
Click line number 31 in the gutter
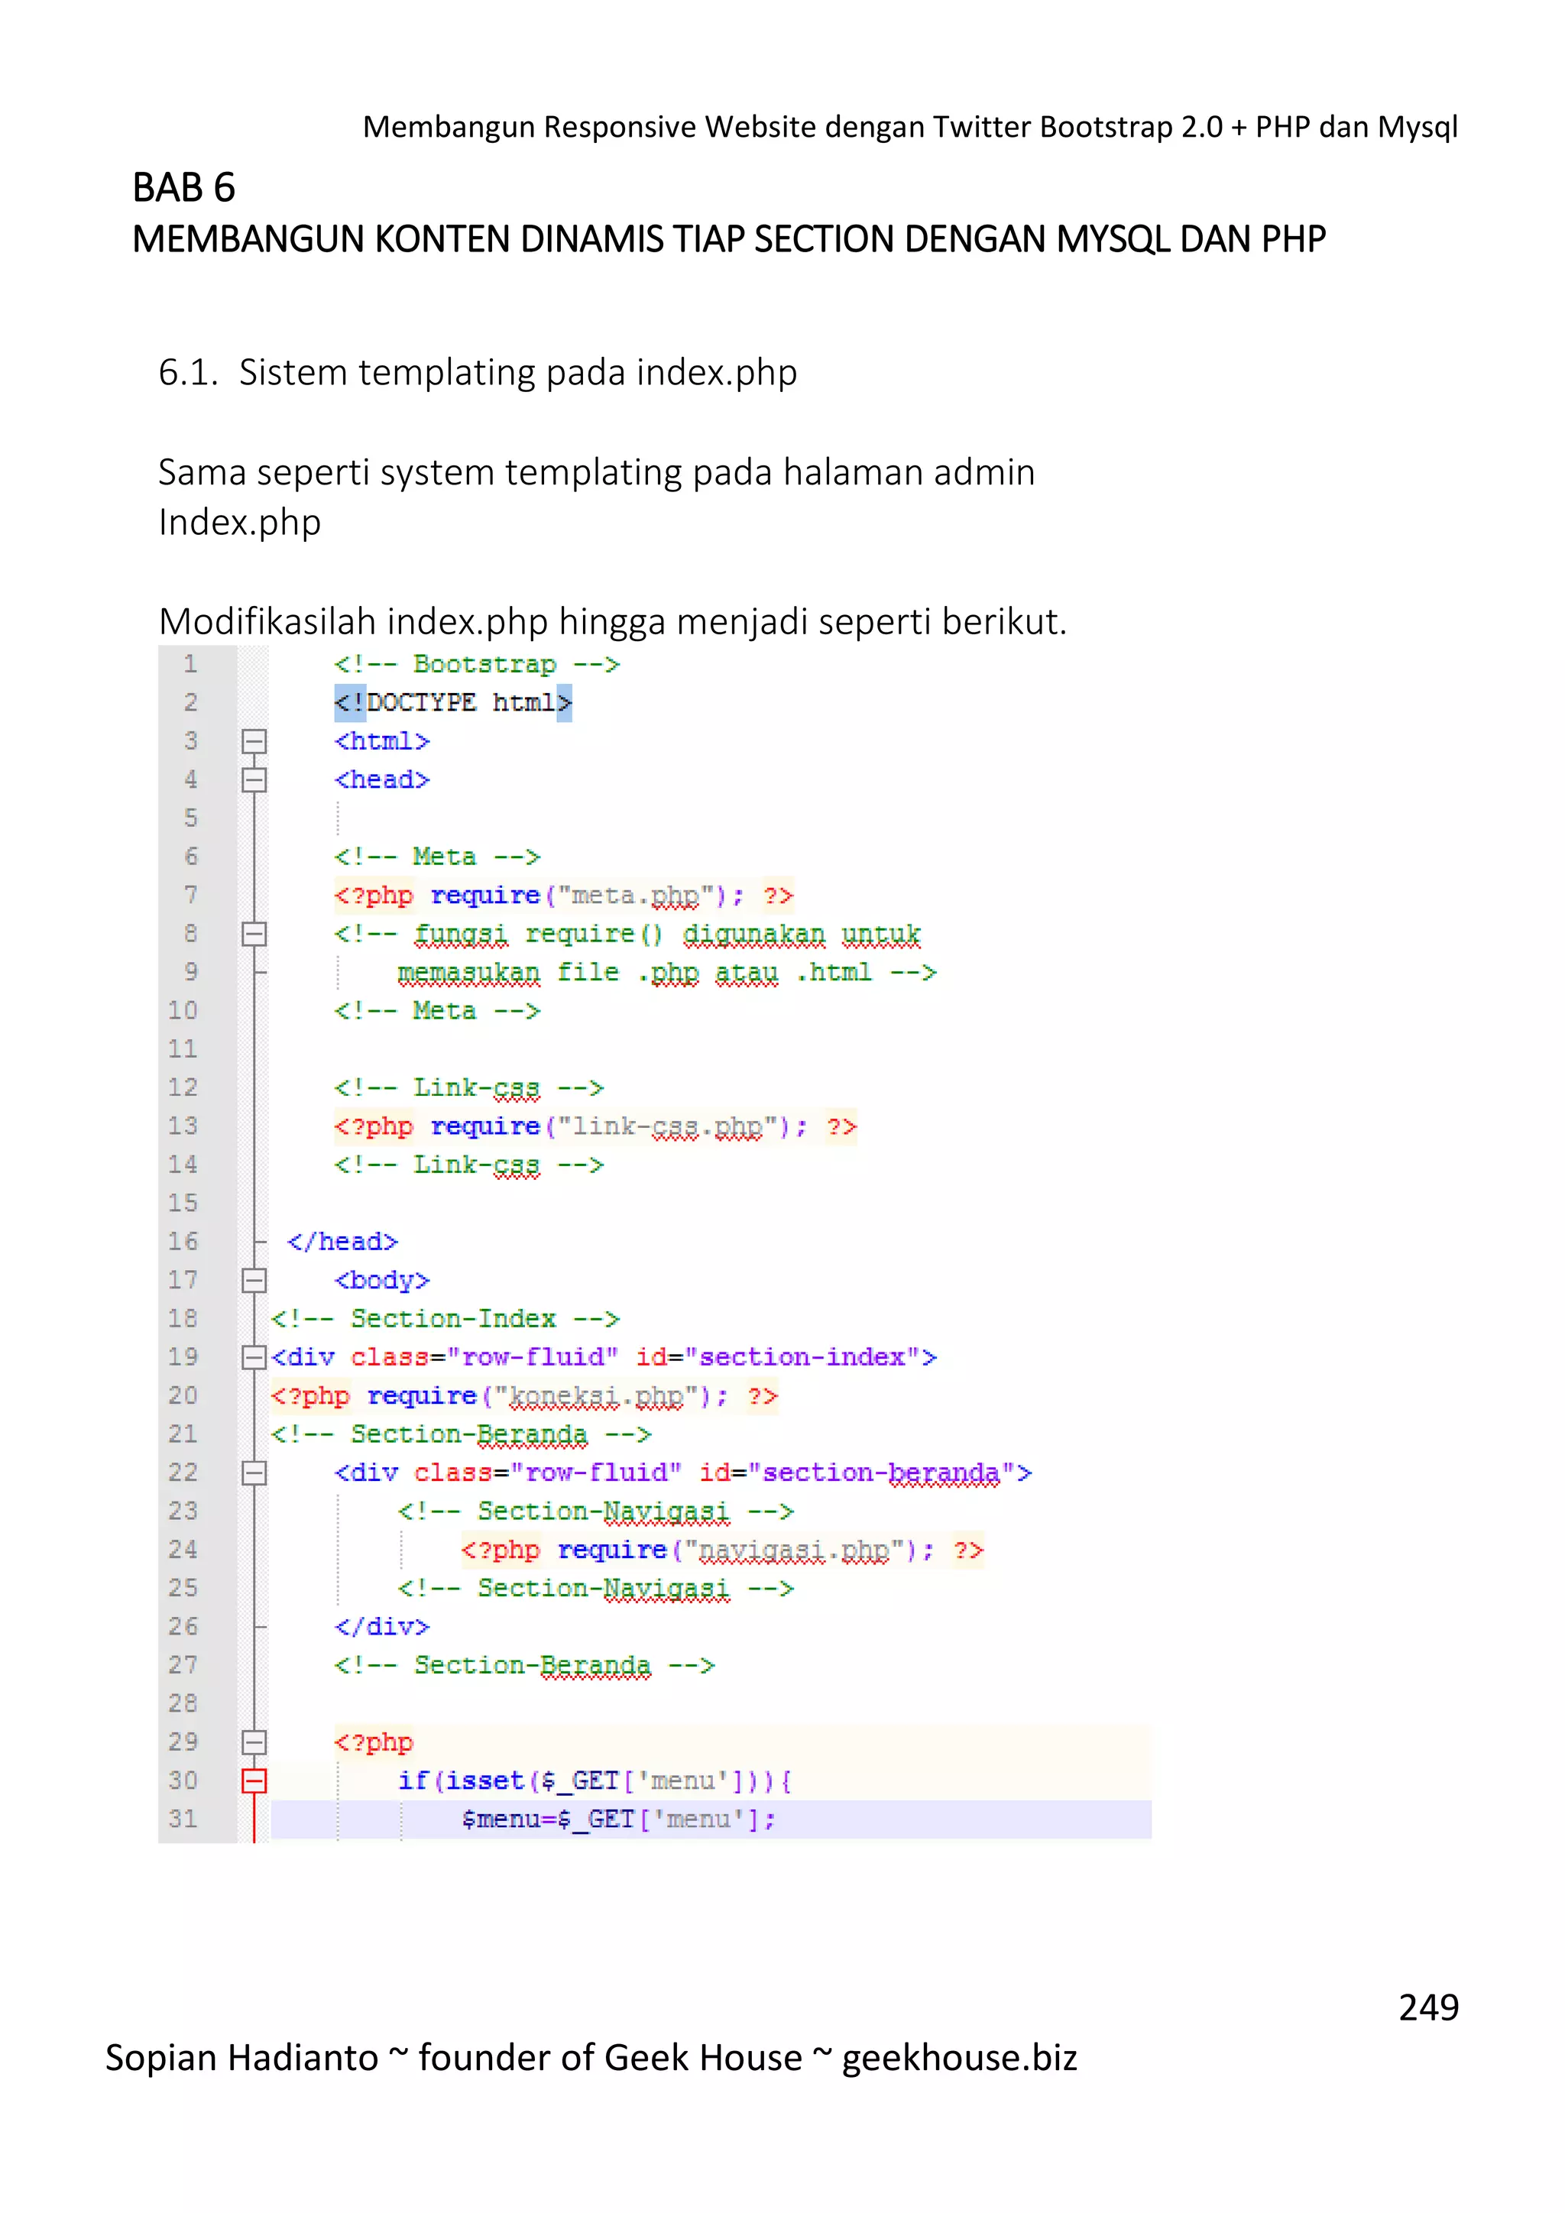click(183, 1819)
